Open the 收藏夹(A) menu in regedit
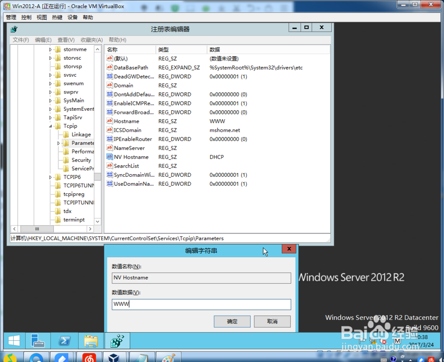The height and width of the screenshot is (362, 444). (91, 40)
